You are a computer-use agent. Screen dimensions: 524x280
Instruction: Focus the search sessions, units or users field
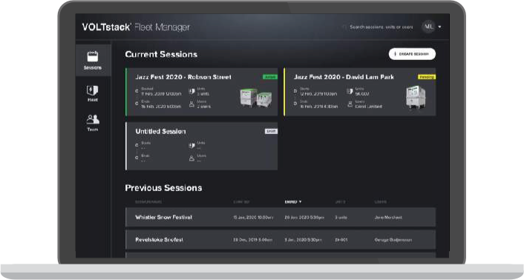click(x=381, y=27)
